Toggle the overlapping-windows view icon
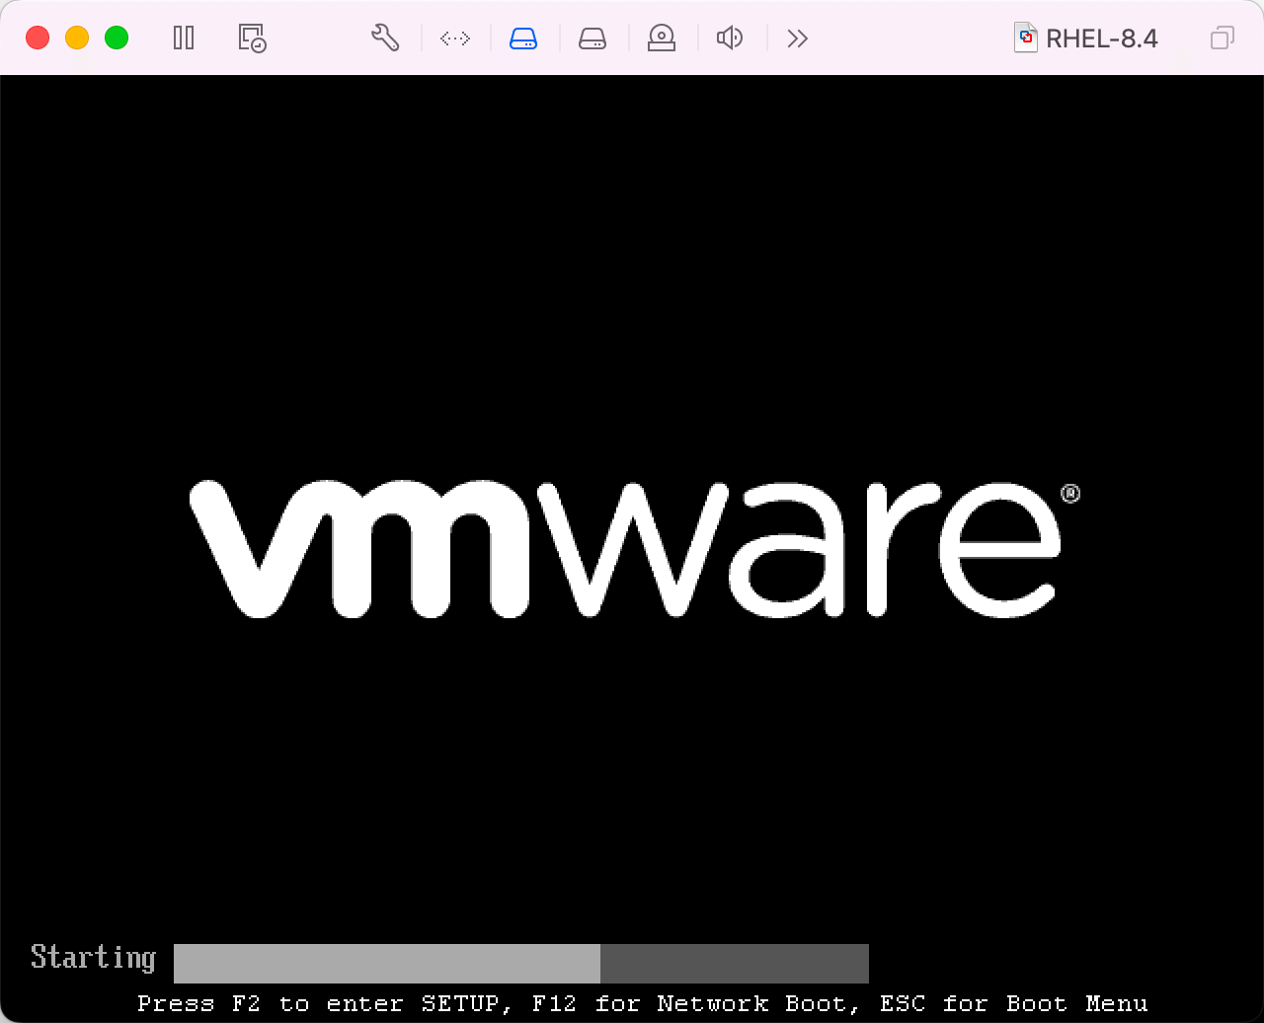This screenshot has height=1023, width=1264. pyautogui.click(x=1222, y=39)
